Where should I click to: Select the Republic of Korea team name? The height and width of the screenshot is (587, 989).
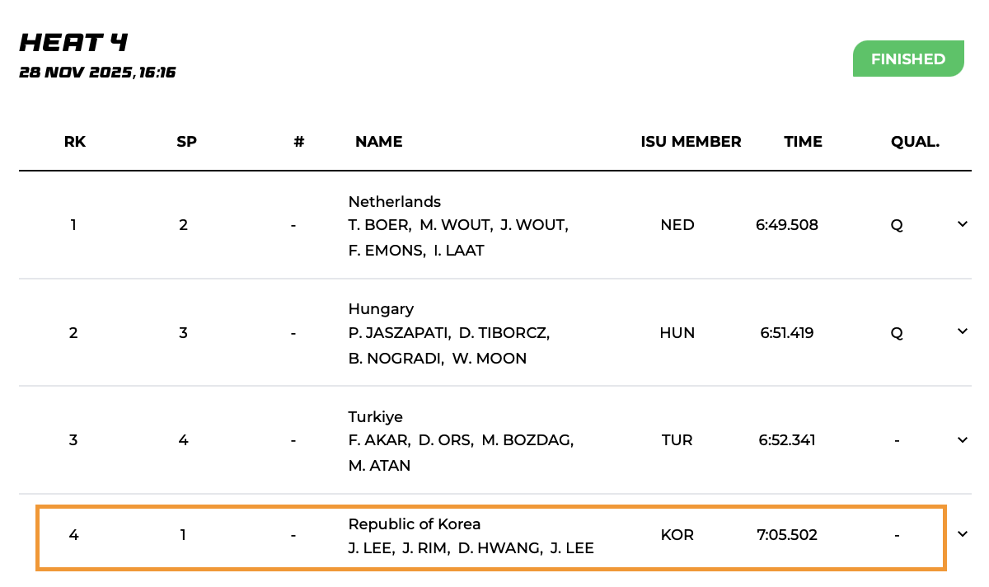click(414, 524)
